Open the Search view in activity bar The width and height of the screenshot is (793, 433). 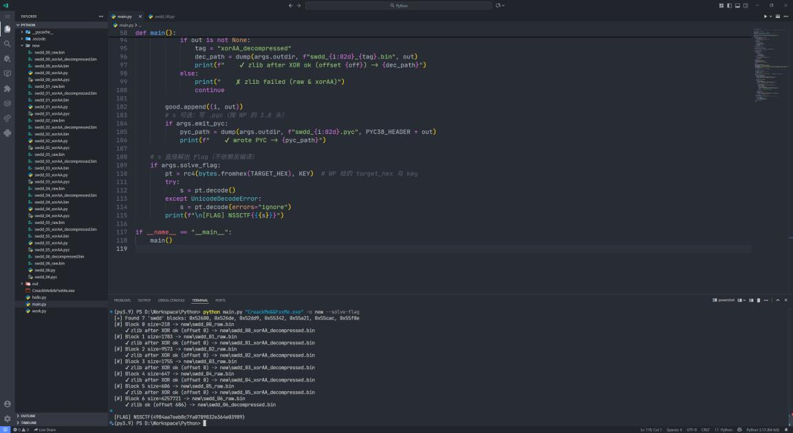click(7, 44)
